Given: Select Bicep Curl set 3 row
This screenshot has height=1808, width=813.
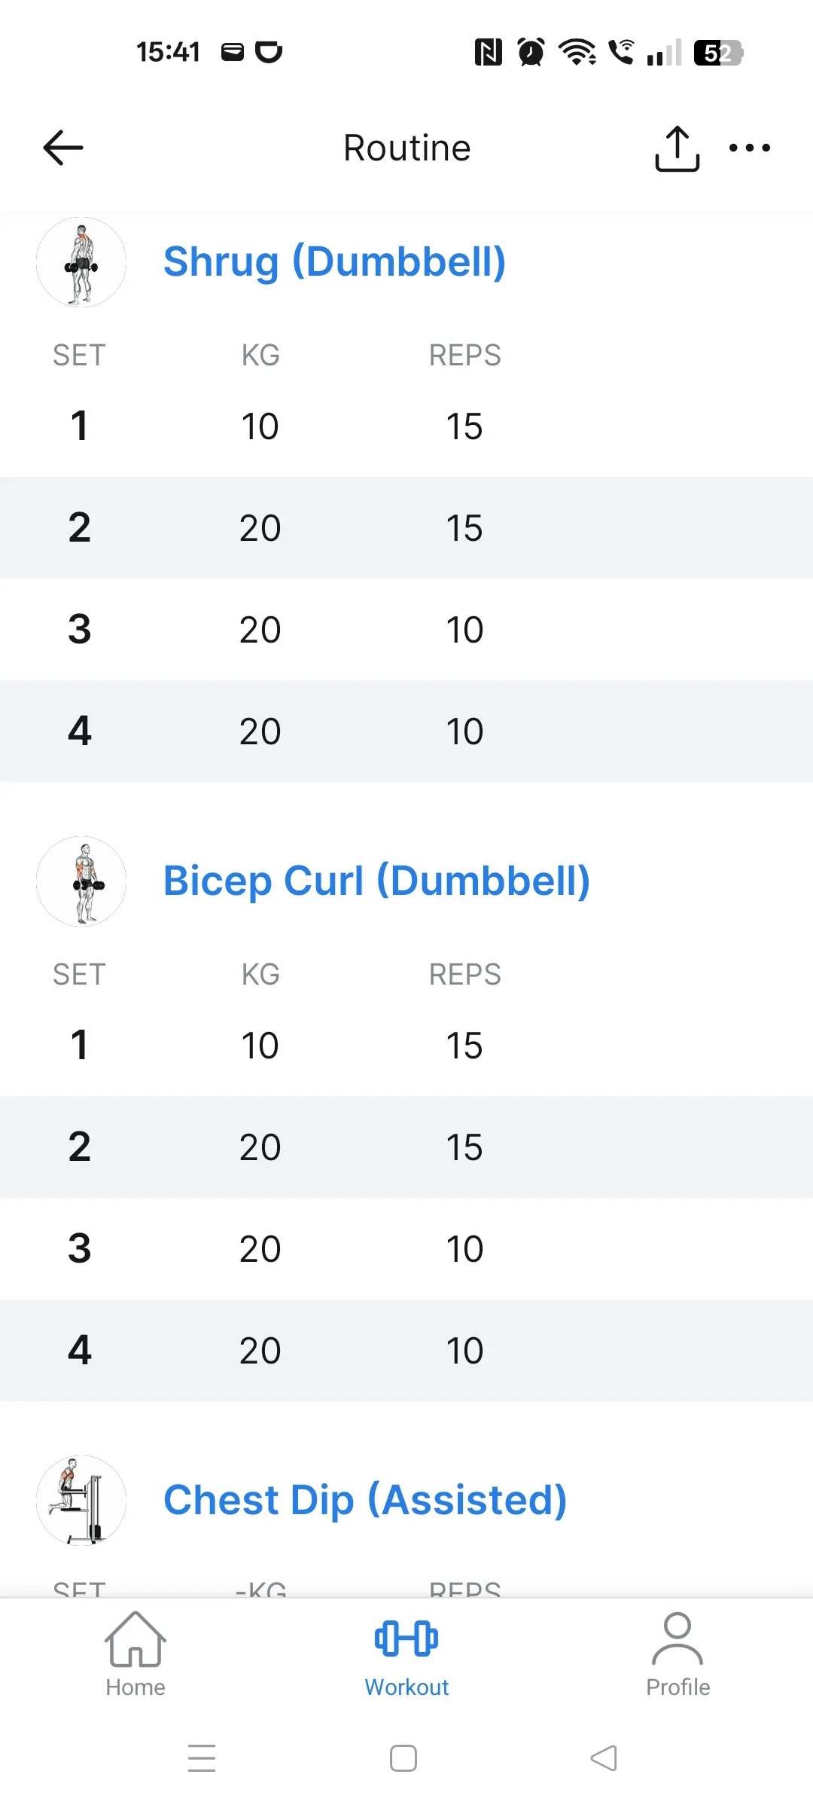Looking at the screenshot, I should 406,1248.
